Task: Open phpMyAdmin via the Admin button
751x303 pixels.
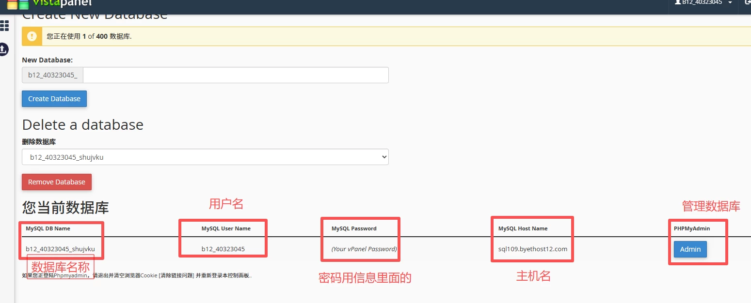Action: point(690,249)
